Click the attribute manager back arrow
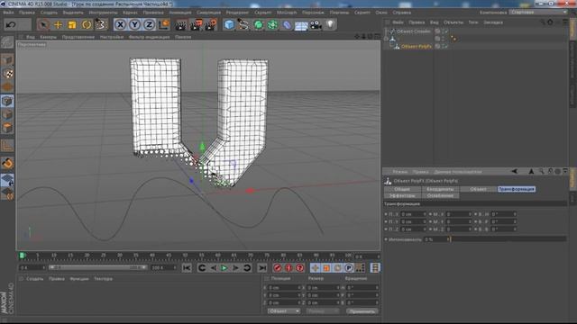 click(x=515, y=171)
